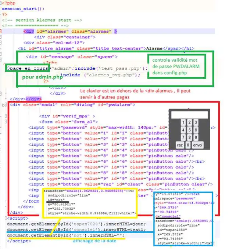Toggle fold marker beside div class modal line
Image resolution: width=243 pixels, height=249 pixels.
[6, 105]
